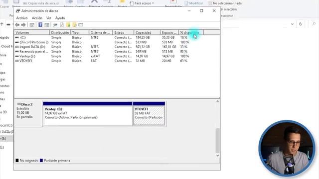The height and width of the screenshot is (179, 319).
Task: Click the scroll down arrow of disk pane
Action: click(217, 156)
